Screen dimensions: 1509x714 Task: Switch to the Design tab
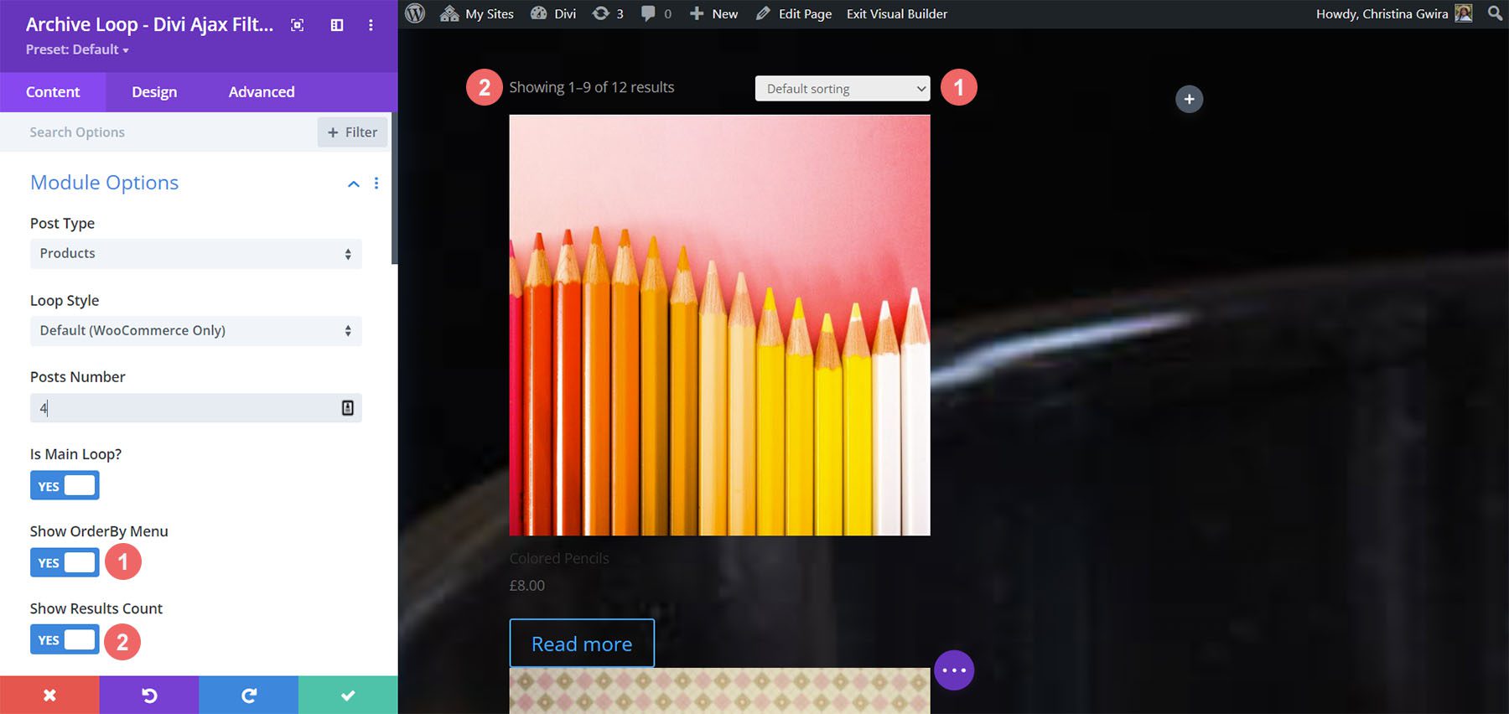pyautogui.click(x=154, y=92)
